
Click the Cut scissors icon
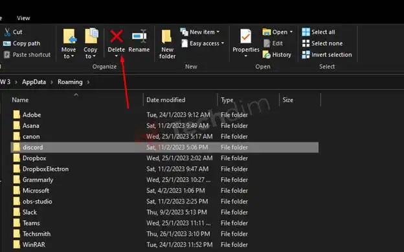[x=7, y=32]
